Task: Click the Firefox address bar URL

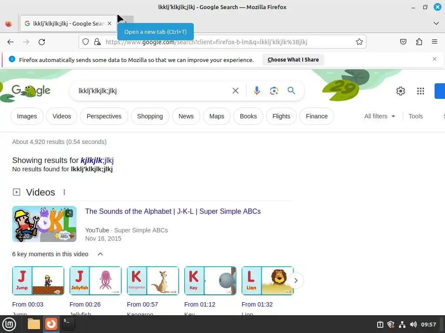Action: [x=206, y=42]
